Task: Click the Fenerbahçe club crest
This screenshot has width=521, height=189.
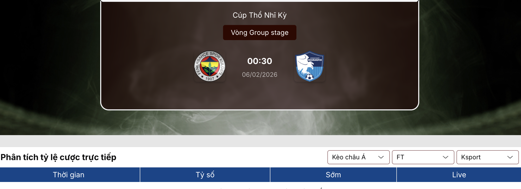Action: click(210, 66)
